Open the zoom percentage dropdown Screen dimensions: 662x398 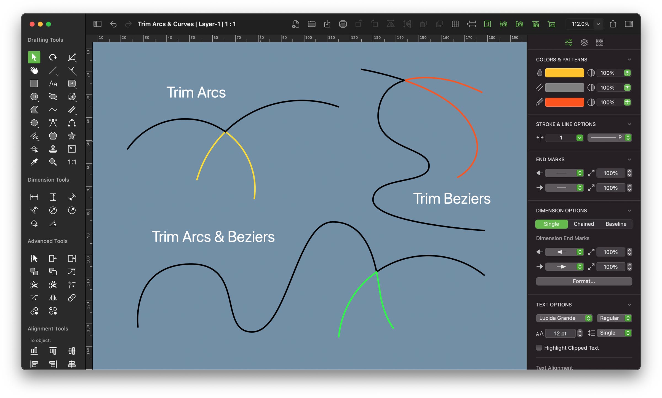pos(598,24)
